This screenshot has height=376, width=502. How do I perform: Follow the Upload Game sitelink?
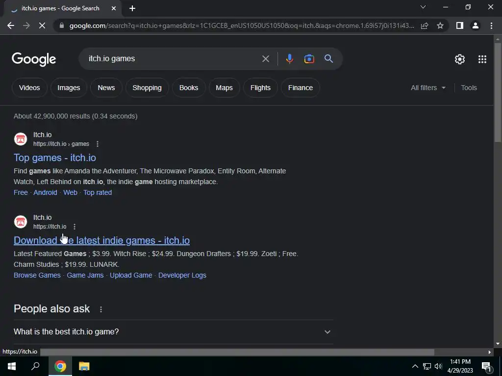click(131, 275)
